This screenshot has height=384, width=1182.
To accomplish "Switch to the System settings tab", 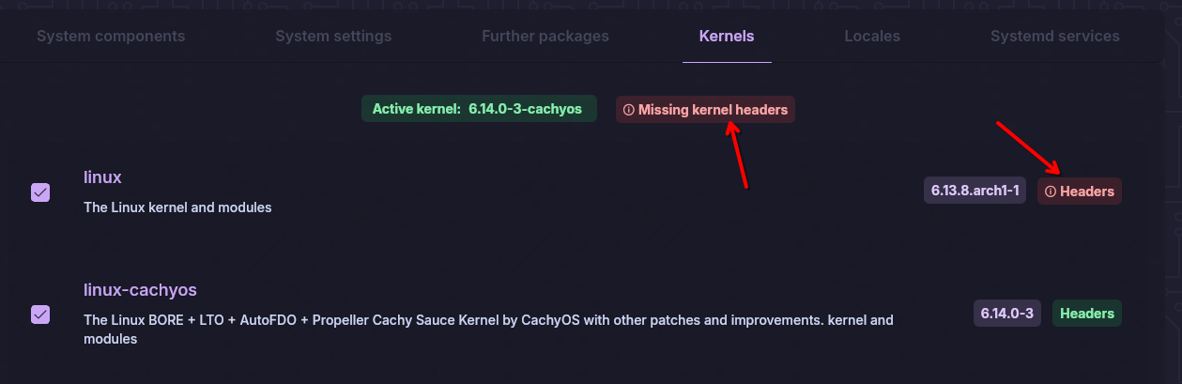I will click(x=333, y=37).
